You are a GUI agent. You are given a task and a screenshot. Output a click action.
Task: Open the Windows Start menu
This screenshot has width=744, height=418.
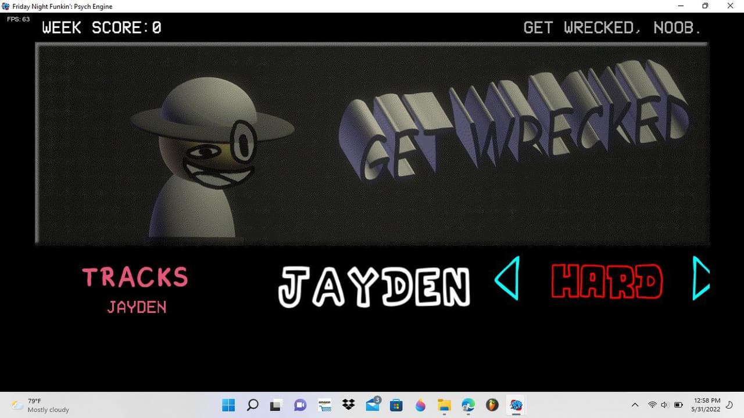coord(228,405)
